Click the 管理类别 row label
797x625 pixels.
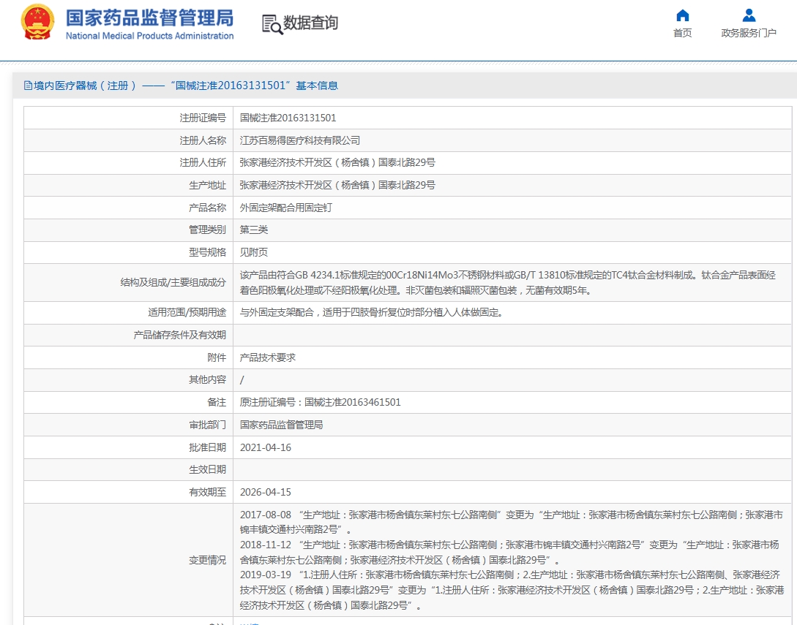pyautogui.click(x=207, y=230)
